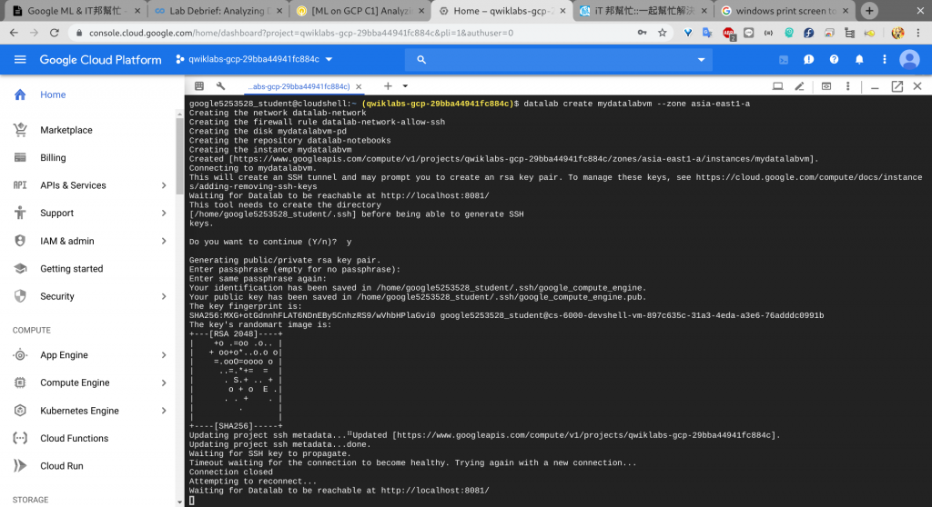The height and width of the screenshot is (507, 932).
Task: Open Marketplace cart icon
Action: pos(20,130)
